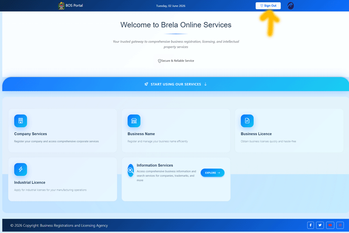Click the Register and manage your business name text

tap(158, 141)
